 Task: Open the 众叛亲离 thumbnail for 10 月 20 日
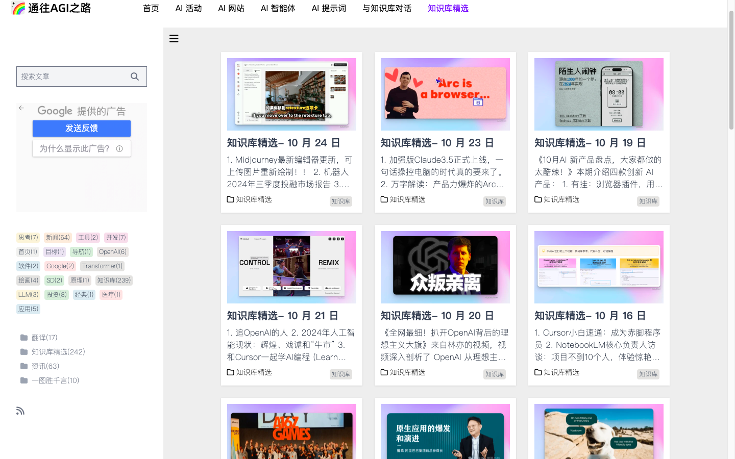[x=445, y=267]
